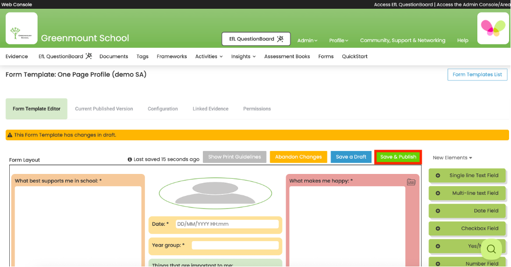Click Save & Publish
511x267 pixels.
point(398,157)
